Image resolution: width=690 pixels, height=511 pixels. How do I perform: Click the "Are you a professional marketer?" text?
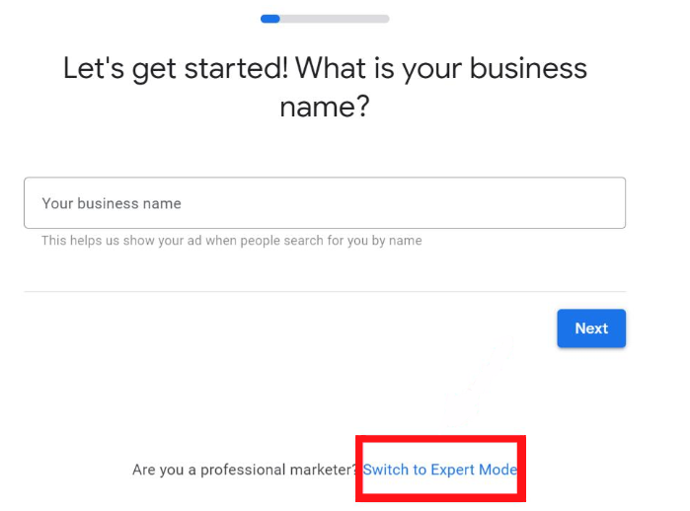tap(245, 470)
